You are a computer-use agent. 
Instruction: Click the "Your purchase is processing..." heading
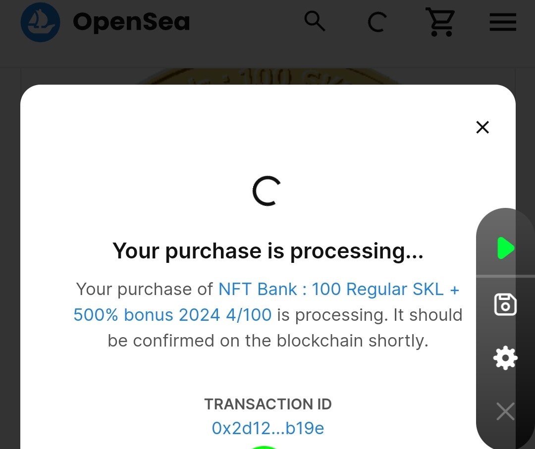point(267,251)
